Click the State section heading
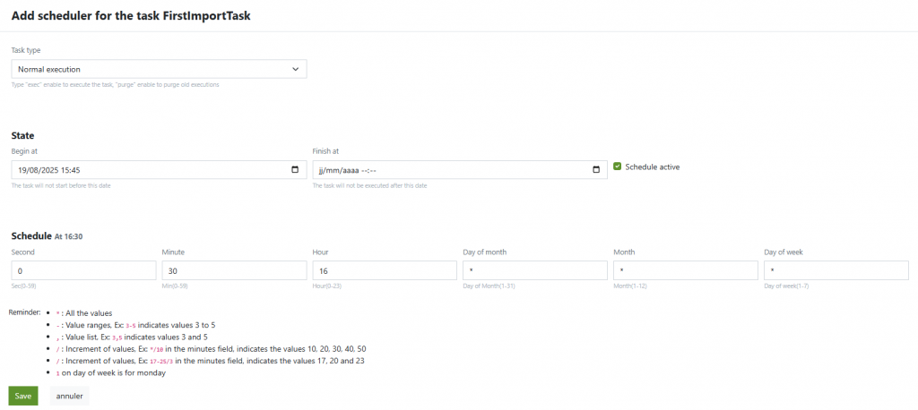 (x=22, y=135)
